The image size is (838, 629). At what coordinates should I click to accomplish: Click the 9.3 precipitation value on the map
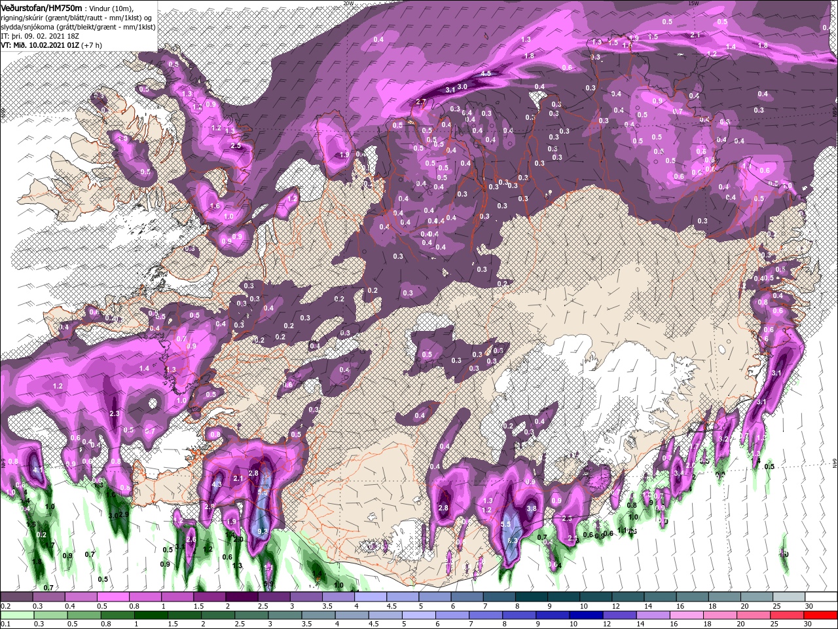pyautogui.click(x=264, y=531)
